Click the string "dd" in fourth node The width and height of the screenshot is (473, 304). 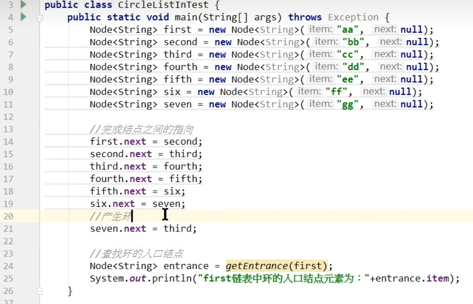pos(353,67)
